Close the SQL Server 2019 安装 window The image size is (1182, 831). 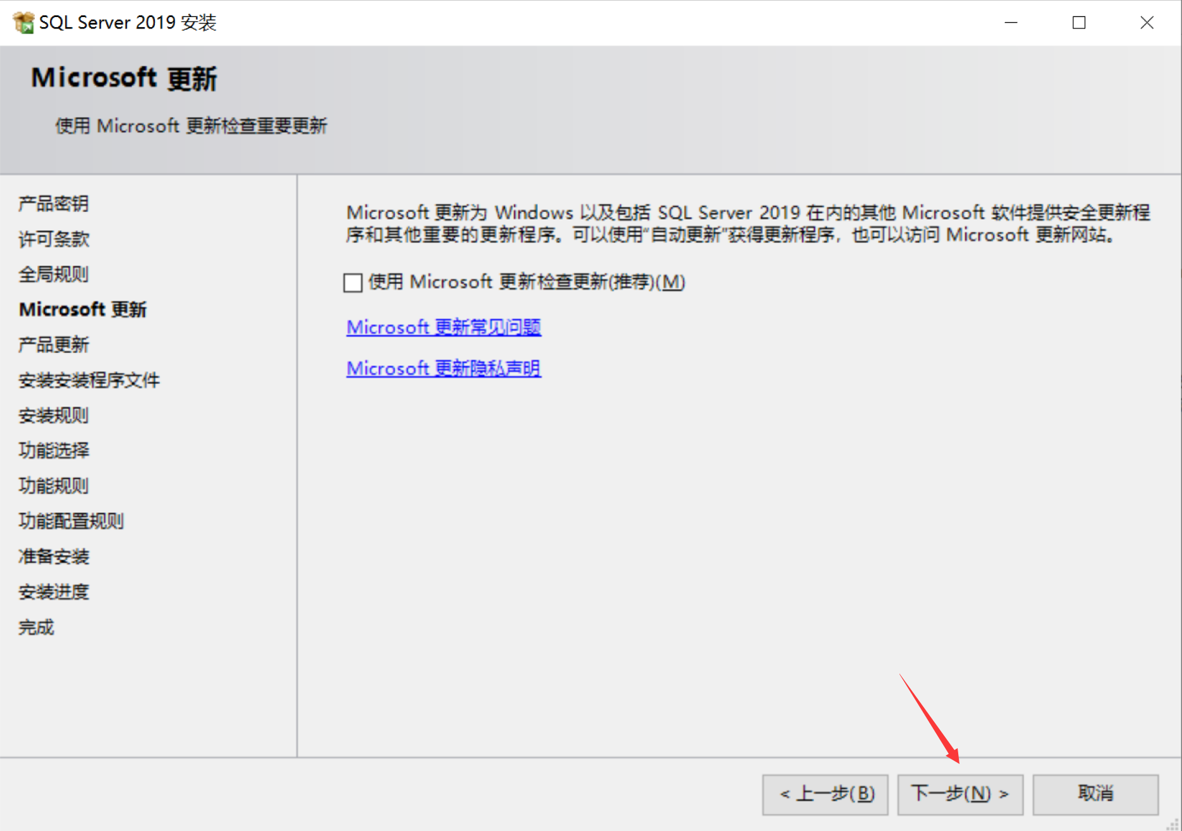(x=1147, y=23)
